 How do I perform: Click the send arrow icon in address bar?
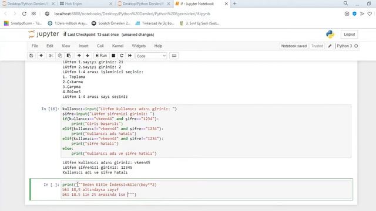(x=362, y=14)
